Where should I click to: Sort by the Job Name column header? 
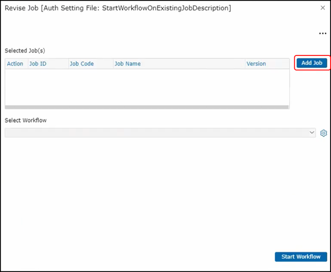pyautogui.click(x=128, y=64)
